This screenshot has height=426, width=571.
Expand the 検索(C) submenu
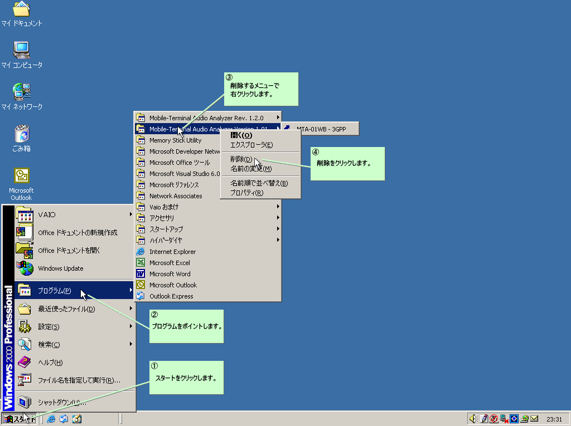[x=74, y=344]
